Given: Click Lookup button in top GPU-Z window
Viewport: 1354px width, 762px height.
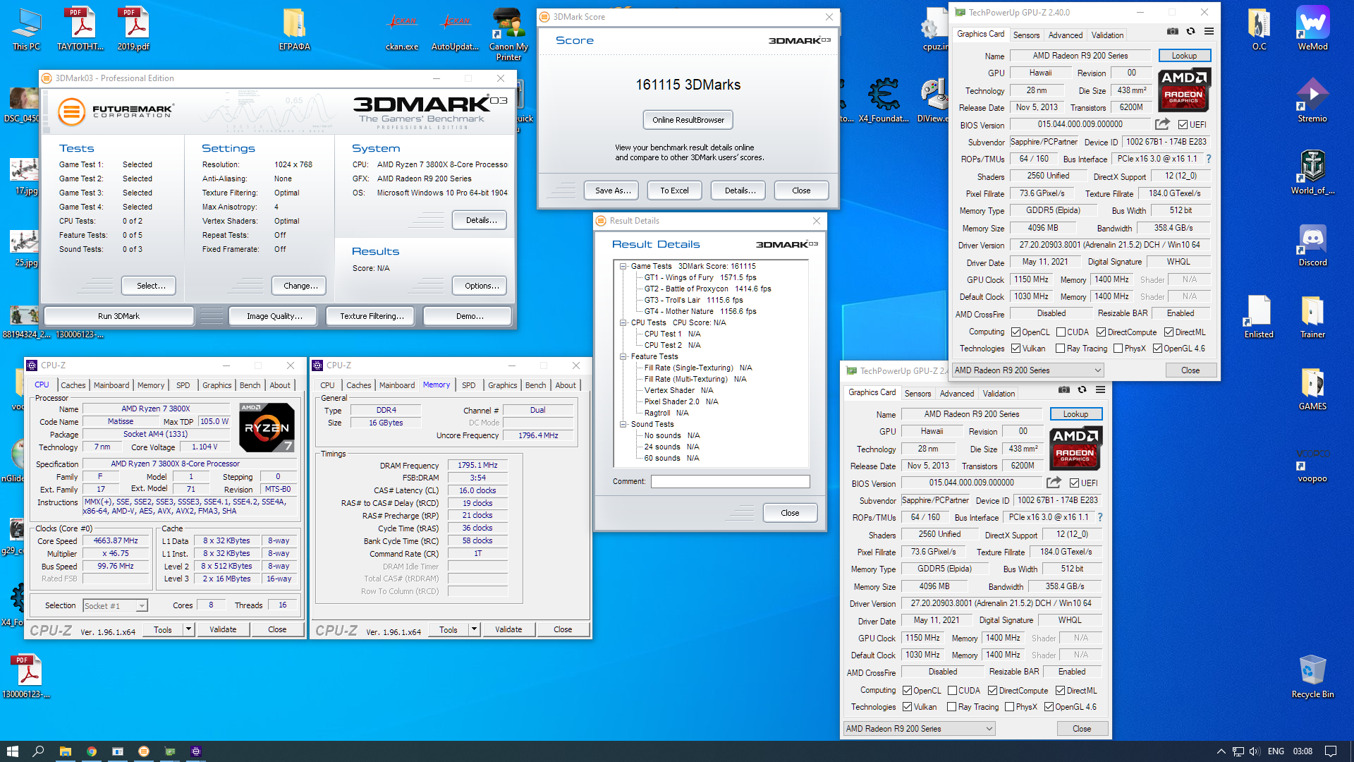Looking at the screenshot, I should (x=1184, y=56).
